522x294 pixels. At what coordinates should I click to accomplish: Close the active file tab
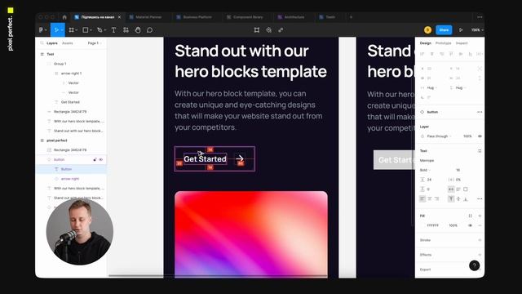pos(120,17)
